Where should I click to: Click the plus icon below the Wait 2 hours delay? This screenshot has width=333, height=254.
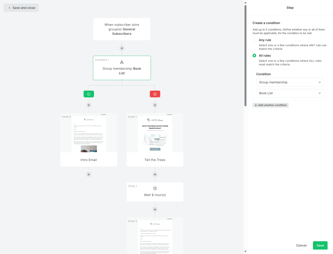pyautogui.click(x=155, y=210)
